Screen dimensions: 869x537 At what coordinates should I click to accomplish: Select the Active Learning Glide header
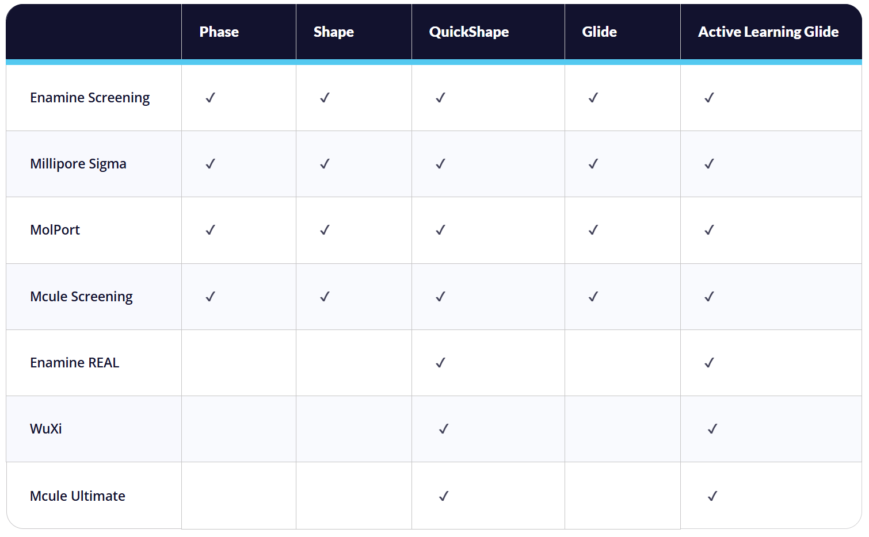[x=768, y=32]
